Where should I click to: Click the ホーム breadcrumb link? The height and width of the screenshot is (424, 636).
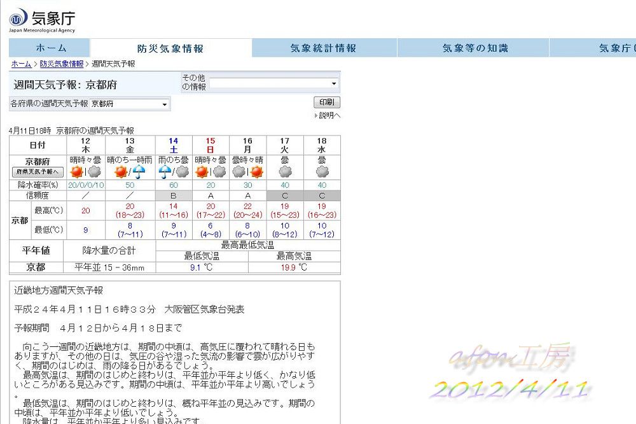click(x=21, y=64)
